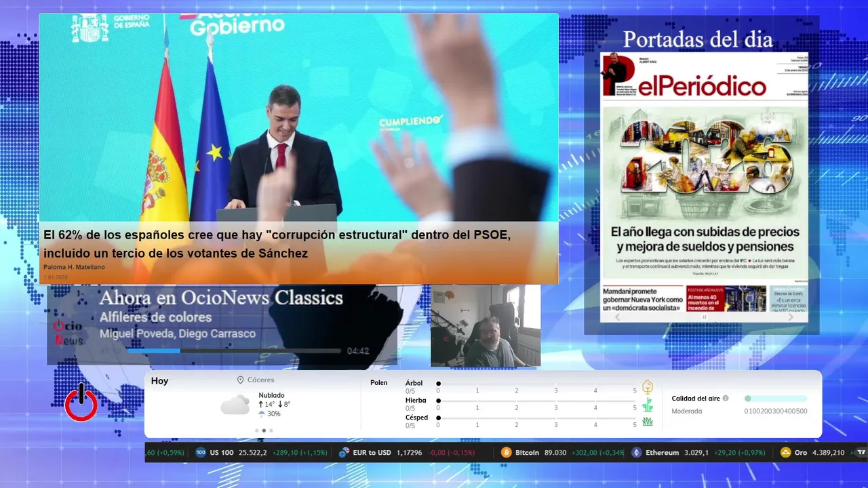
Task: Click the Oro price 4.389,210
Action: (x=829, y=453)
